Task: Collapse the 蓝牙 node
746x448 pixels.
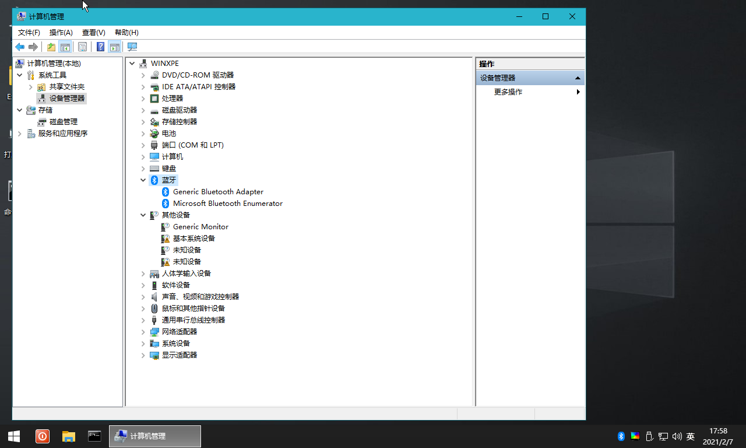Action: click(143, 180)
